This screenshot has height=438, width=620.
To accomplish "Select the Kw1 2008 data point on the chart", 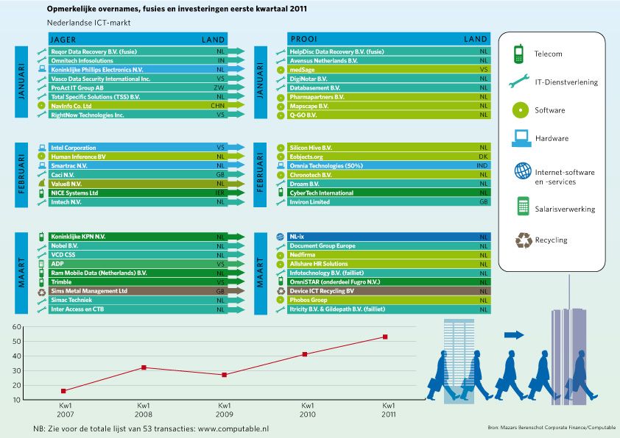I will [x=144, y=367].
